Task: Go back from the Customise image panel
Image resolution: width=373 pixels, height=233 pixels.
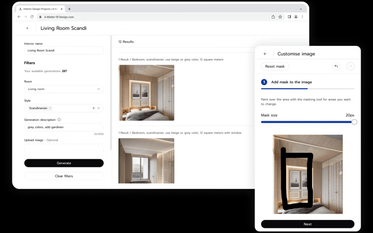Action: 265,54
